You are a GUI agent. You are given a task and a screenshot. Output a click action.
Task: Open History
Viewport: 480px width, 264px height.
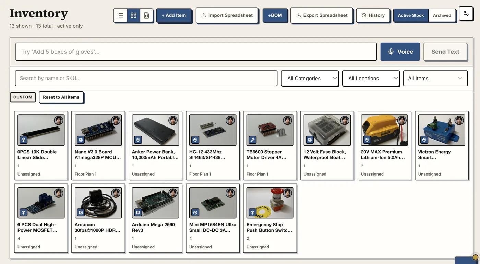point(373,15)
